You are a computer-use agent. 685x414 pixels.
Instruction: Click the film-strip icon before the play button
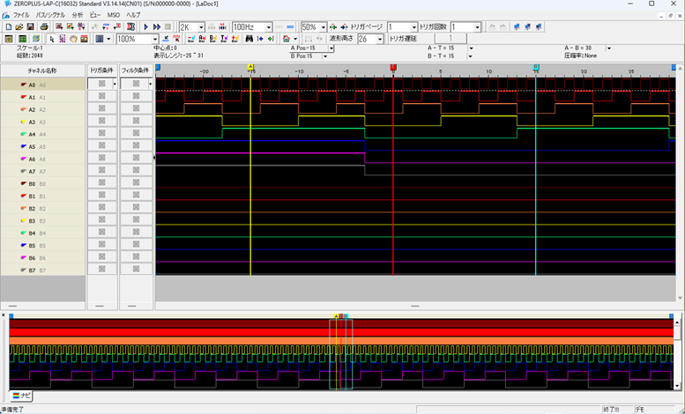tap(130, 27)
